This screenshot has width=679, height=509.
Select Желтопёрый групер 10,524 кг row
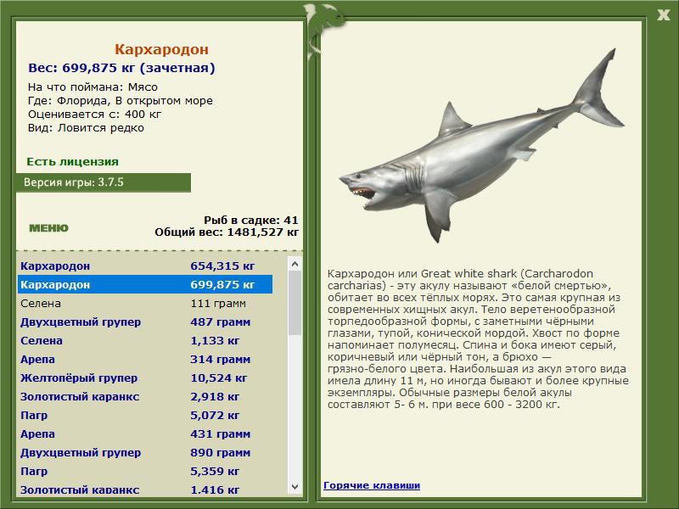[x=145, y=378]
